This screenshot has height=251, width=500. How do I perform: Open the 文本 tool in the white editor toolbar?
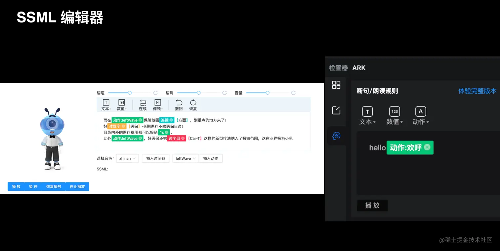[x=106, y=105]
